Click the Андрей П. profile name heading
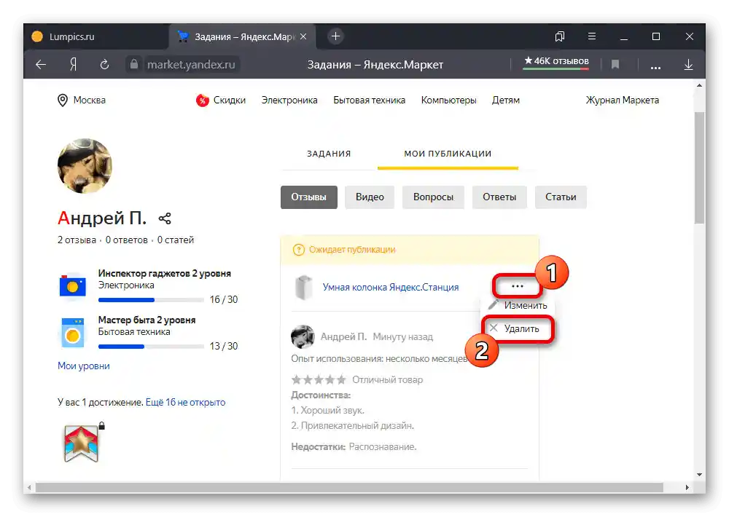The height and width of the screenshot is (517, 729). coord(102,218)
